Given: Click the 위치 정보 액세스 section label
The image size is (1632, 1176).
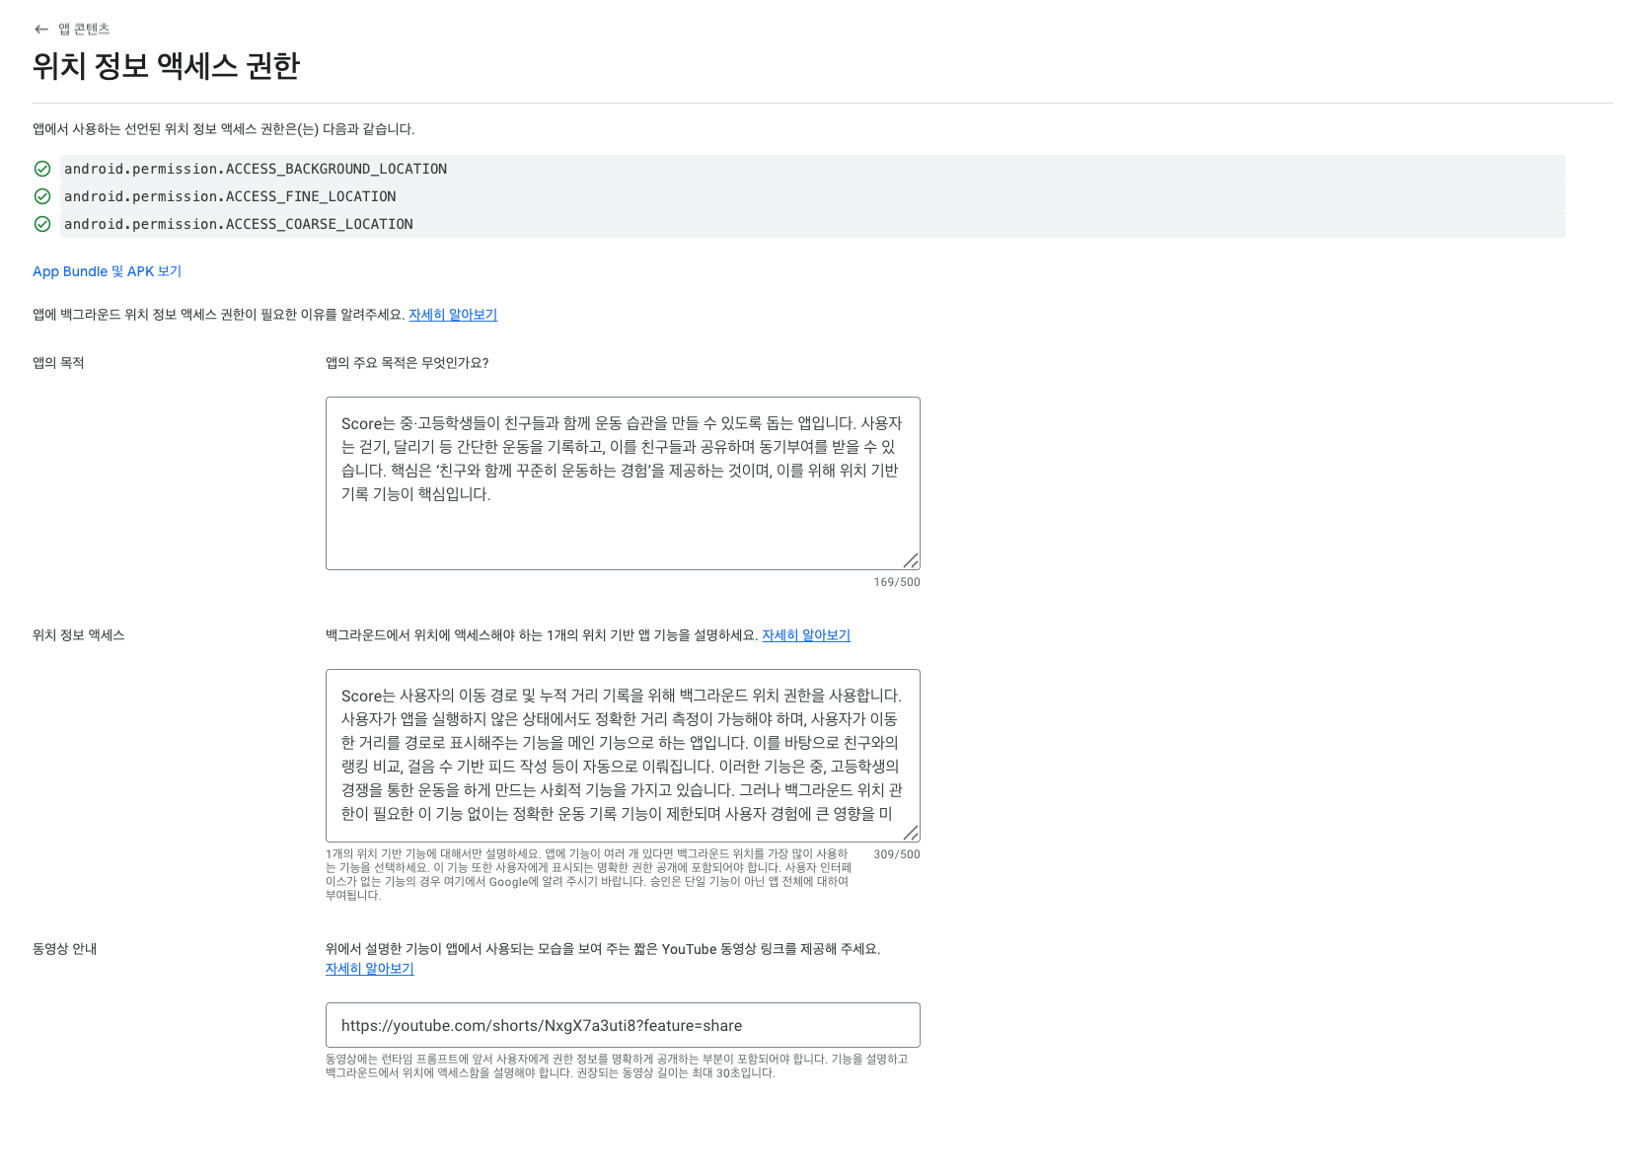Looking at the screenshot, I should 79,635.
